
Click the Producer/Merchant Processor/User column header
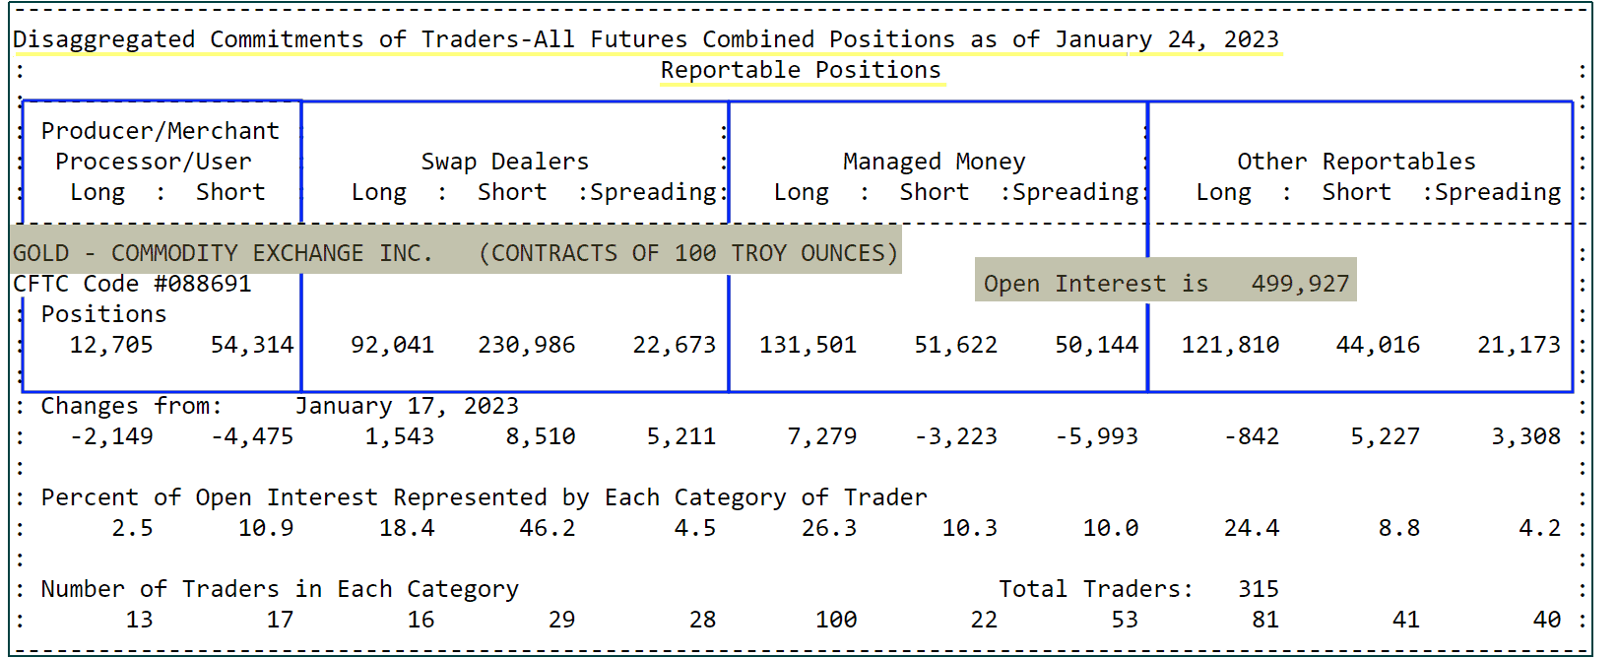[x=161, y=146]
